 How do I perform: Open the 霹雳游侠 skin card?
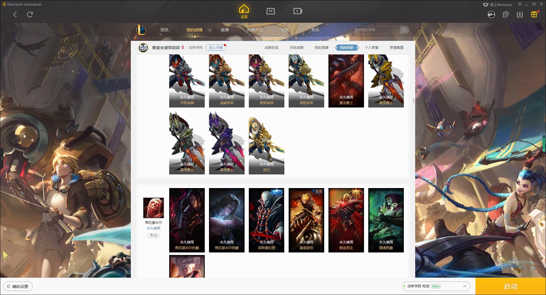(306, 220)
